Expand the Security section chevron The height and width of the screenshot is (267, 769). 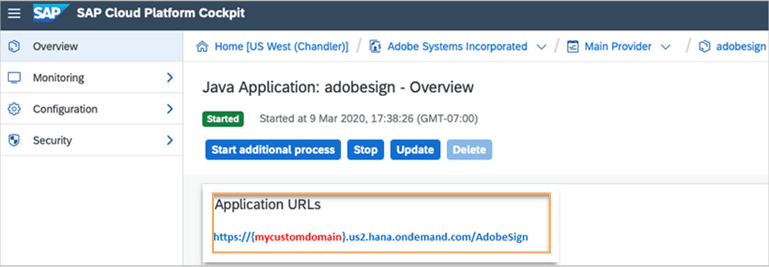pyautogui.click(x=170, y=140)
